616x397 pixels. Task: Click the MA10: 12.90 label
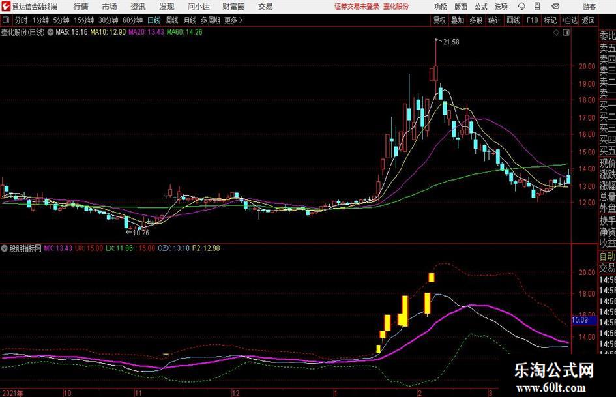click(108, 32)
